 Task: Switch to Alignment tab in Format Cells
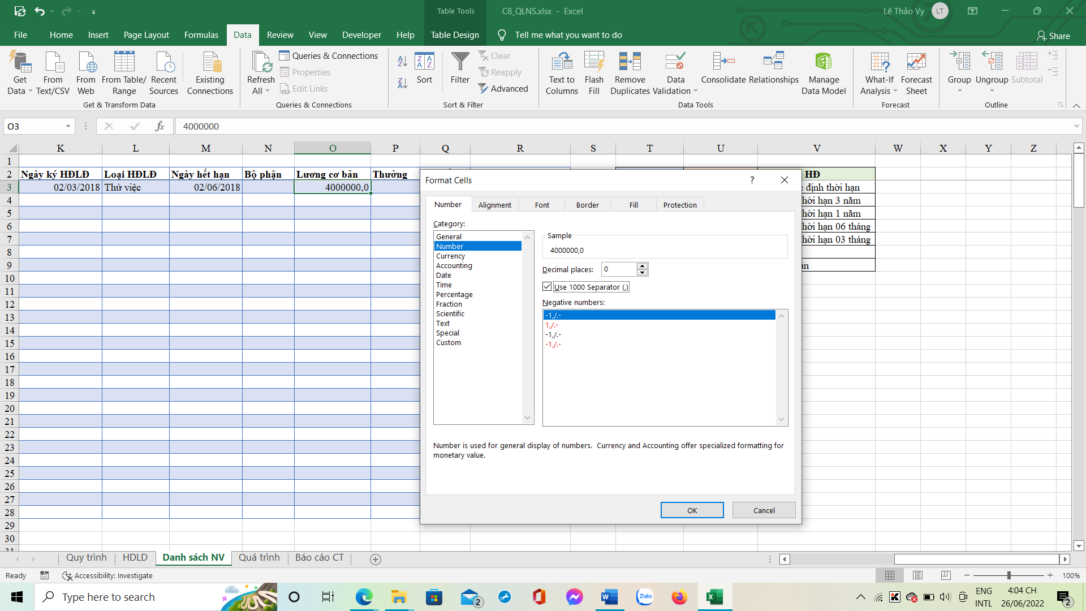click(494, 205)
